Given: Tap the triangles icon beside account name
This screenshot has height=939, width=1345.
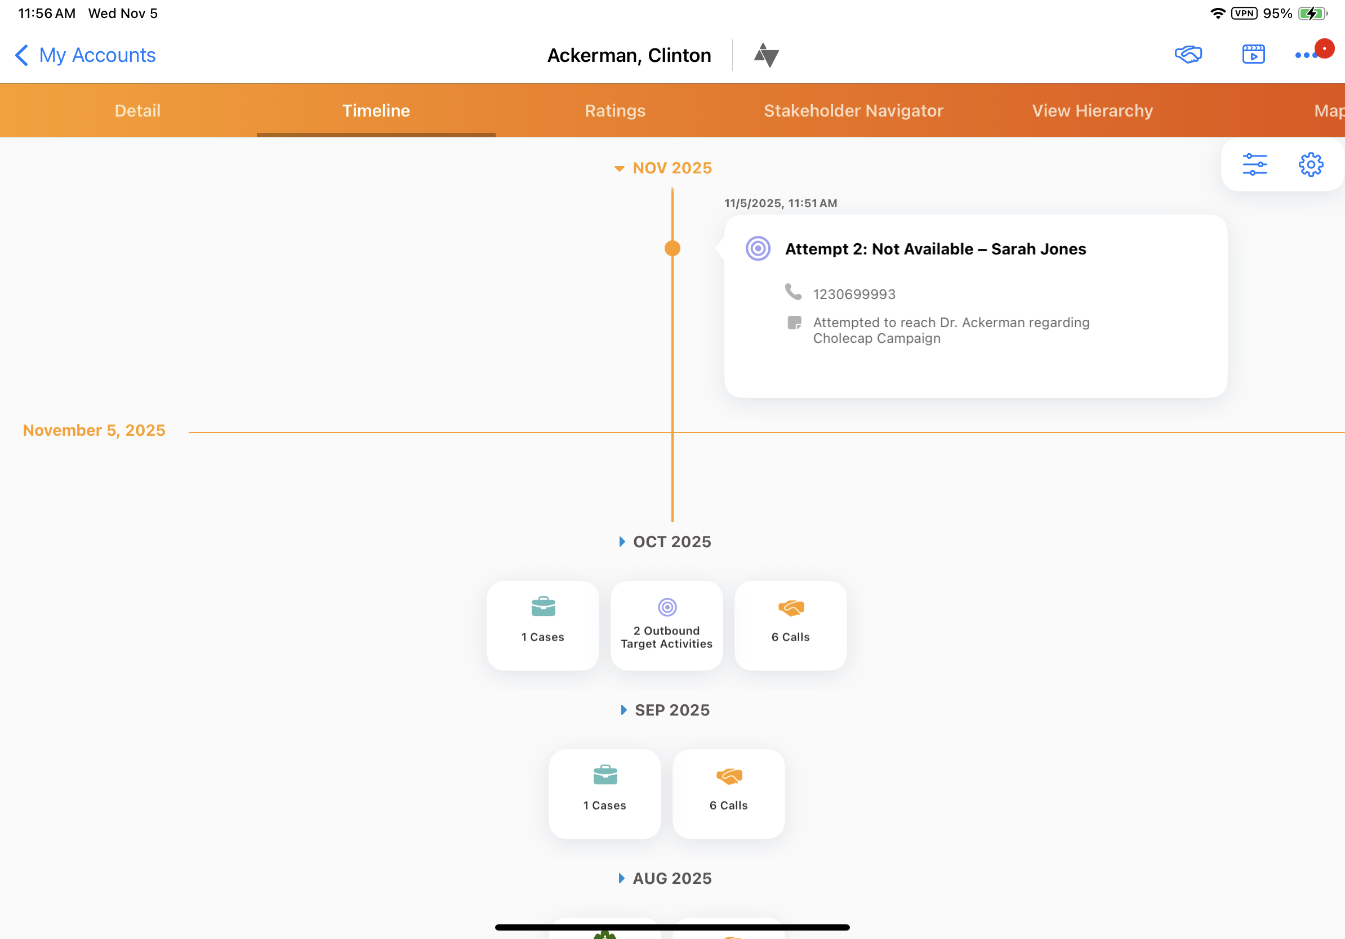Looking at the screenshot, I should [765, 55].
